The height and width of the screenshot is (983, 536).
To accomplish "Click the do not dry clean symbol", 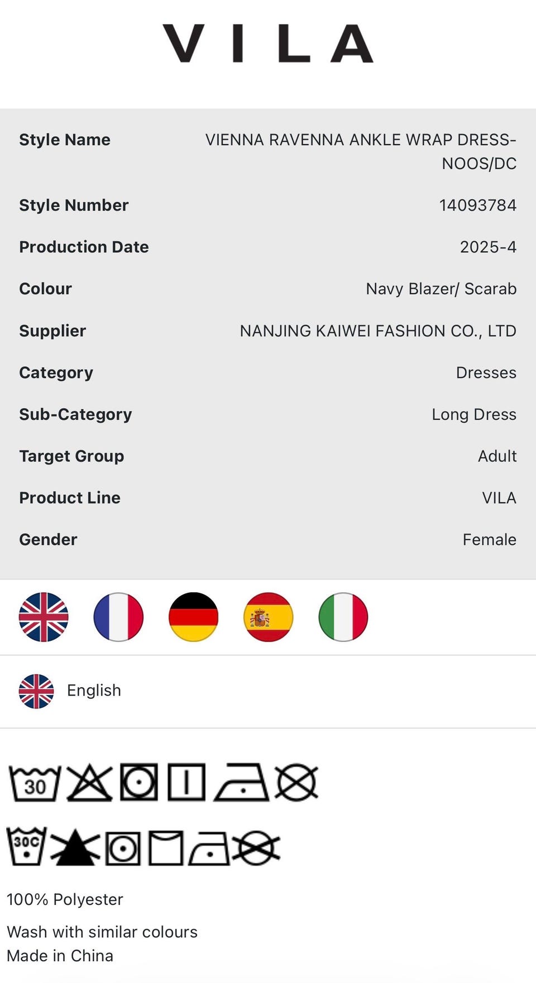I will 296,783.
